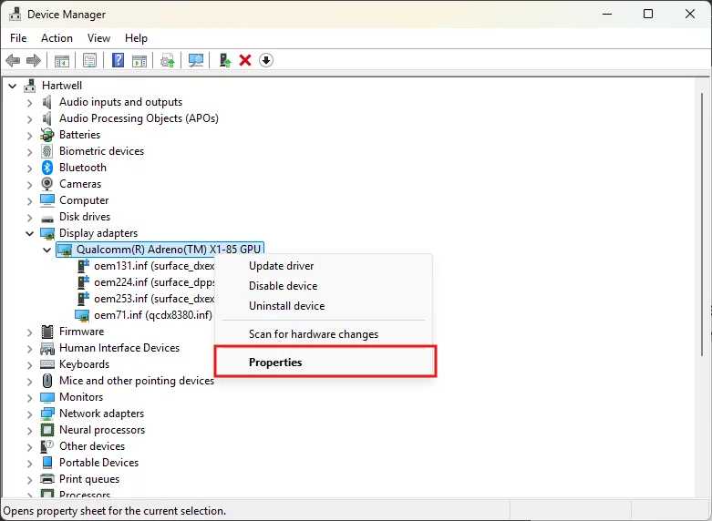Image resolution: width=712 pixels, height=521 pixels.
Task: Choose Update driver from context menu
Action: (281, 266)
